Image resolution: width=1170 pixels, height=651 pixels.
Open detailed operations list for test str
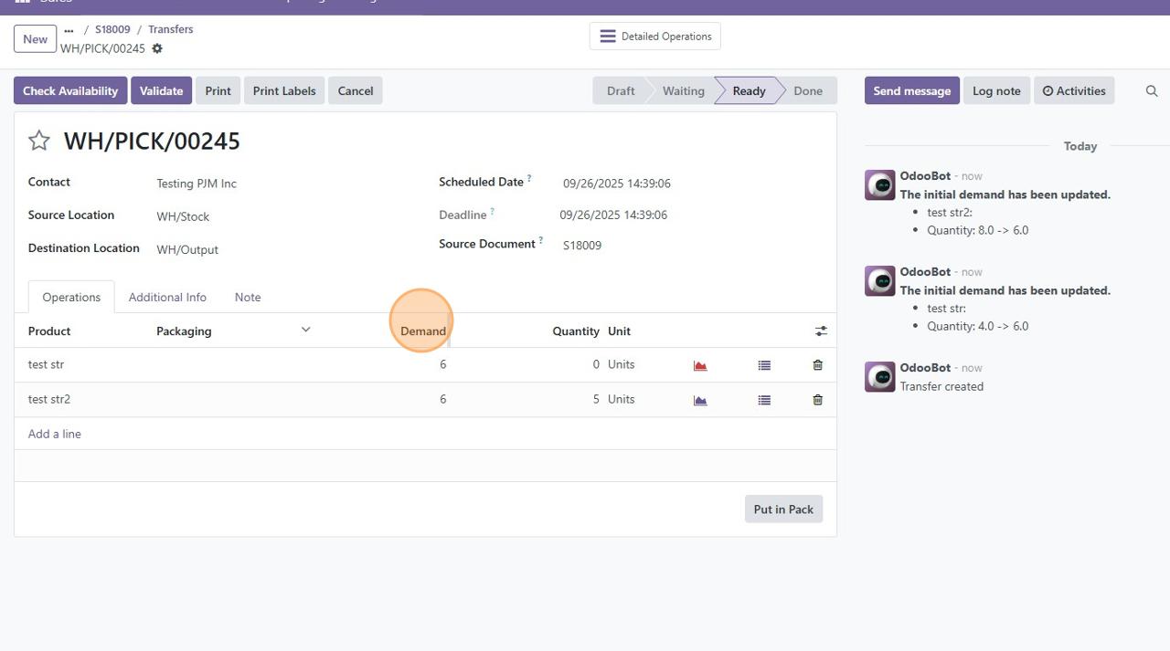764,365
